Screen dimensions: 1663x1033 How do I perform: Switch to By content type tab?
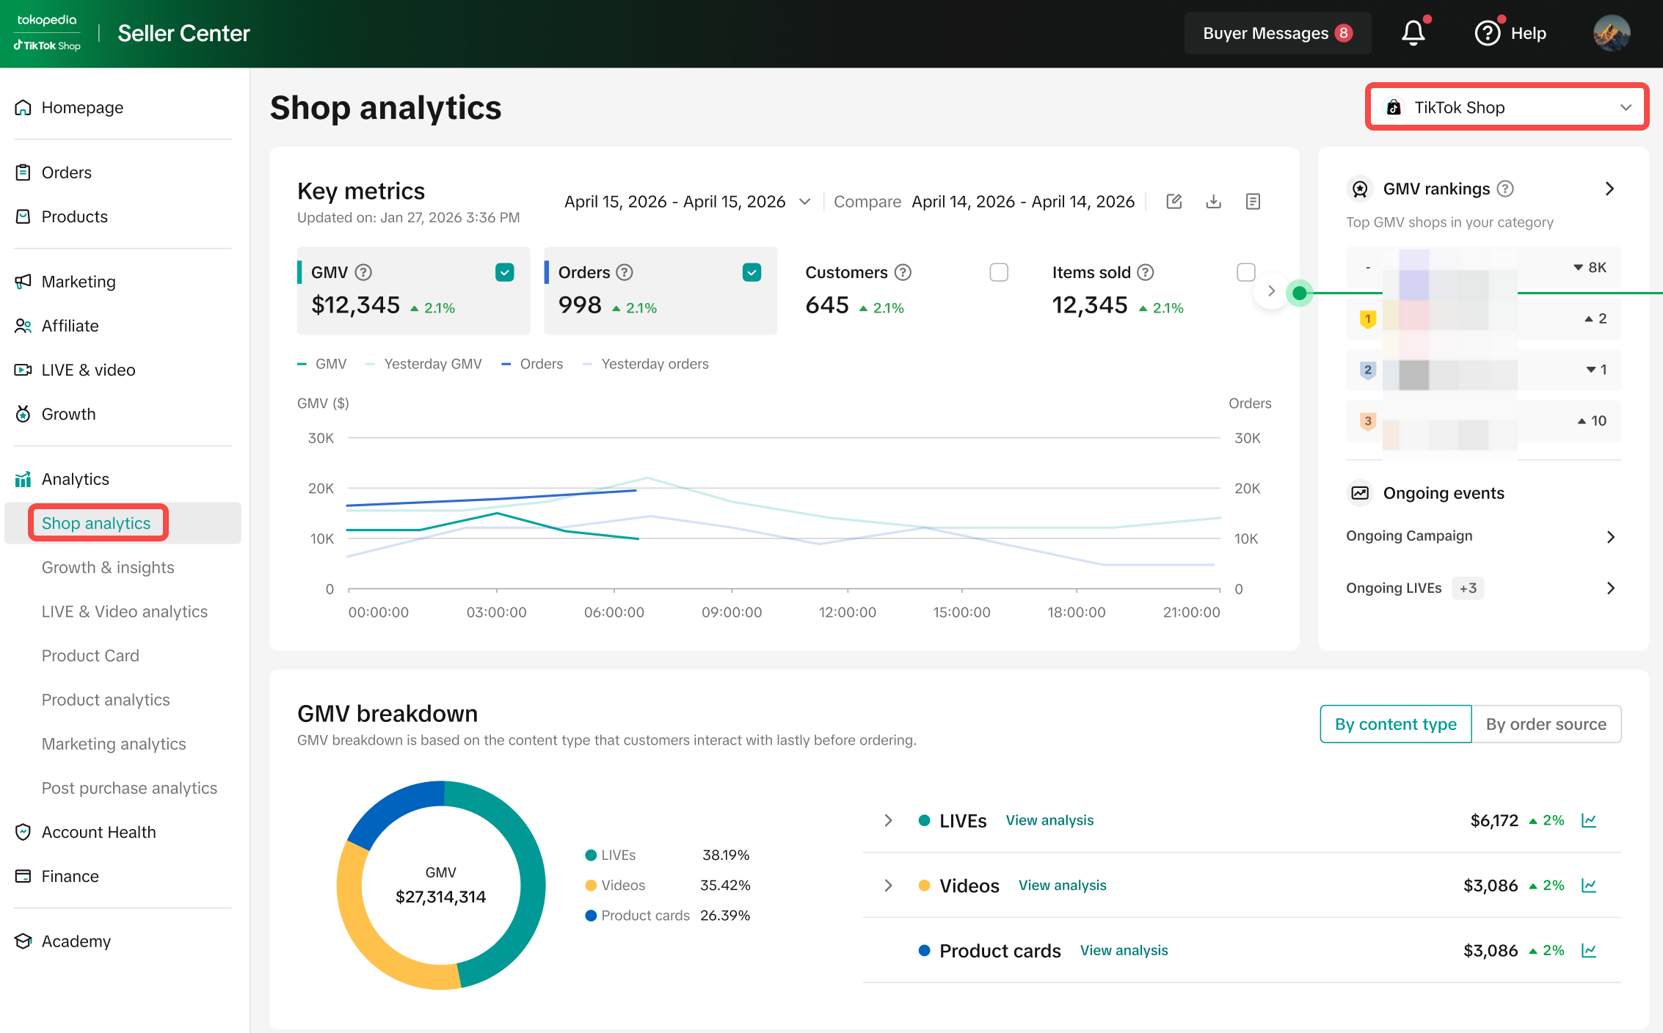(1396, 724)
